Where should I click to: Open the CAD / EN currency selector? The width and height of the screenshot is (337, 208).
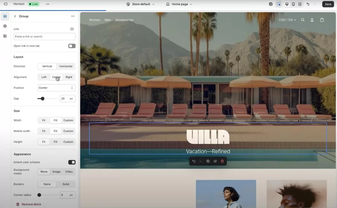287,20
